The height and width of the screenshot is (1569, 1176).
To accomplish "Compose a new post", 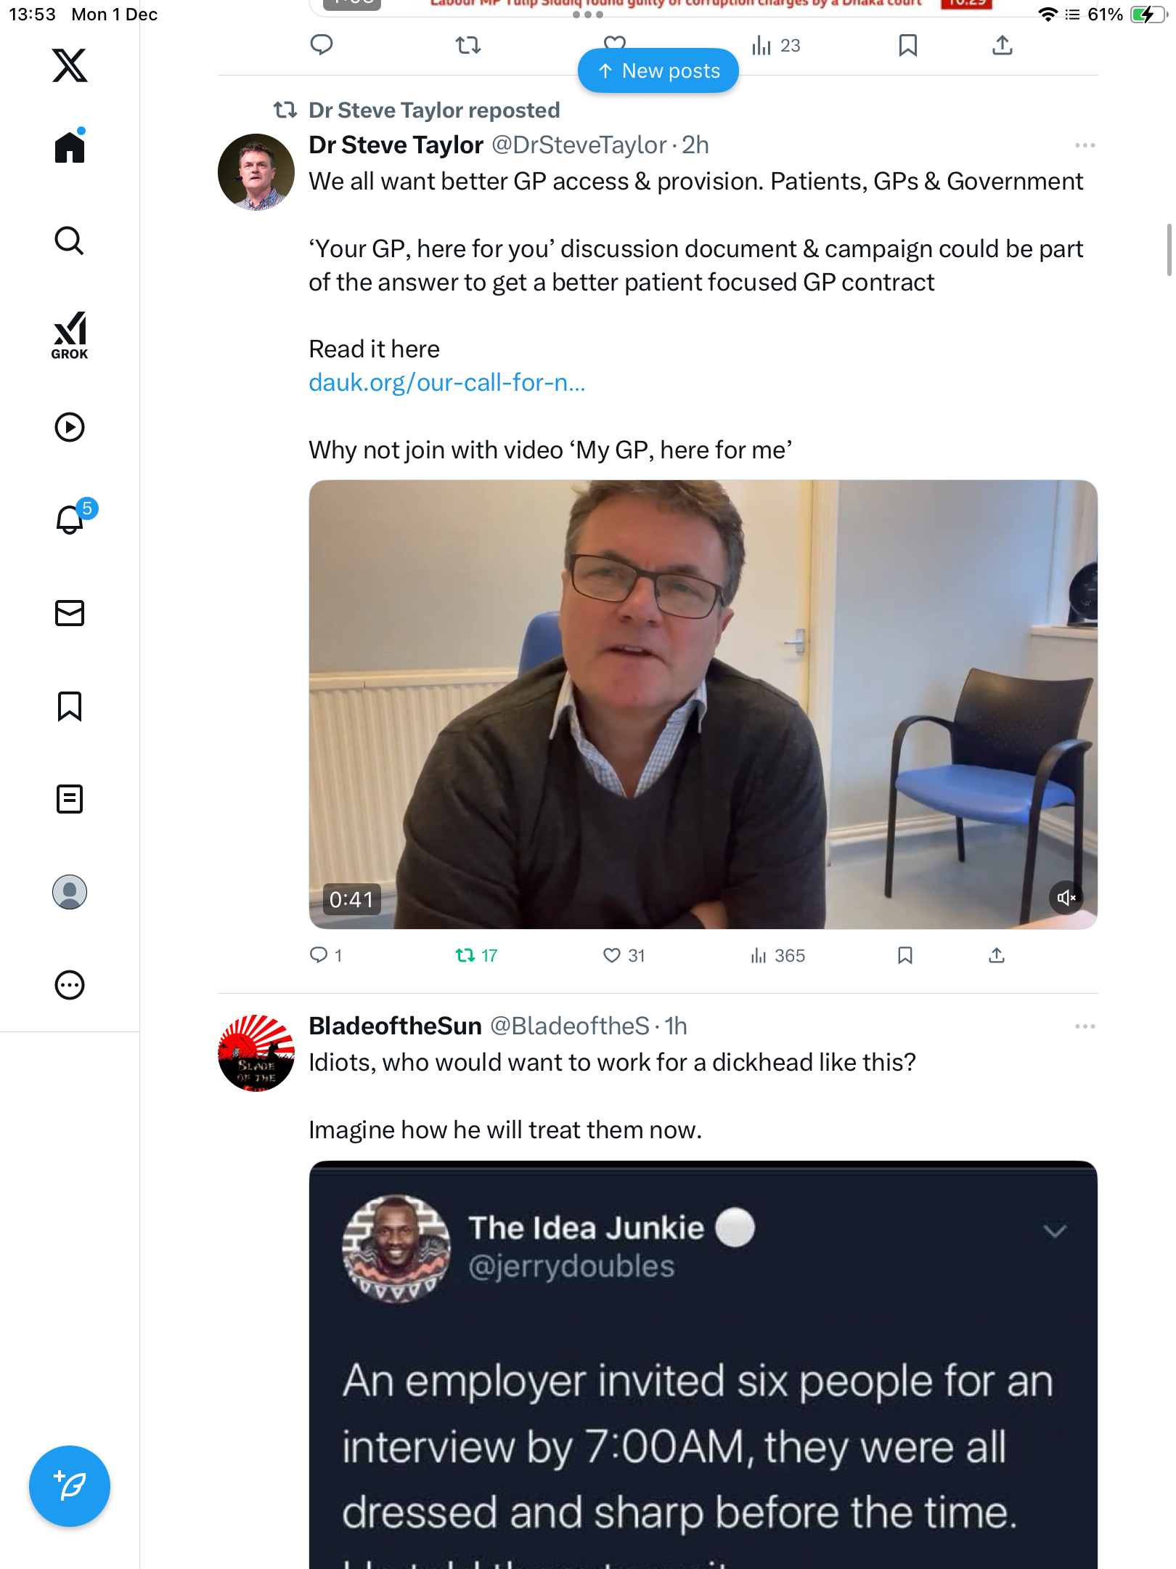I will point(70,1486).
